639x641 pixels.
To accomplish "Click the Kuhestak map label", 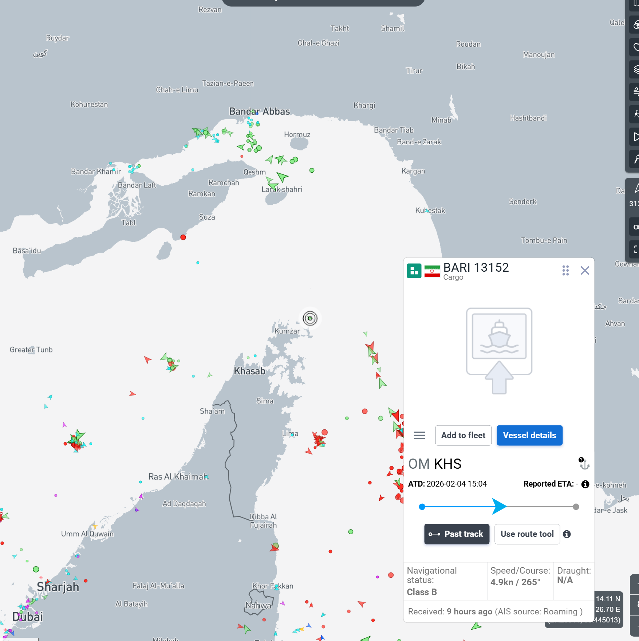I will [430, 211].
